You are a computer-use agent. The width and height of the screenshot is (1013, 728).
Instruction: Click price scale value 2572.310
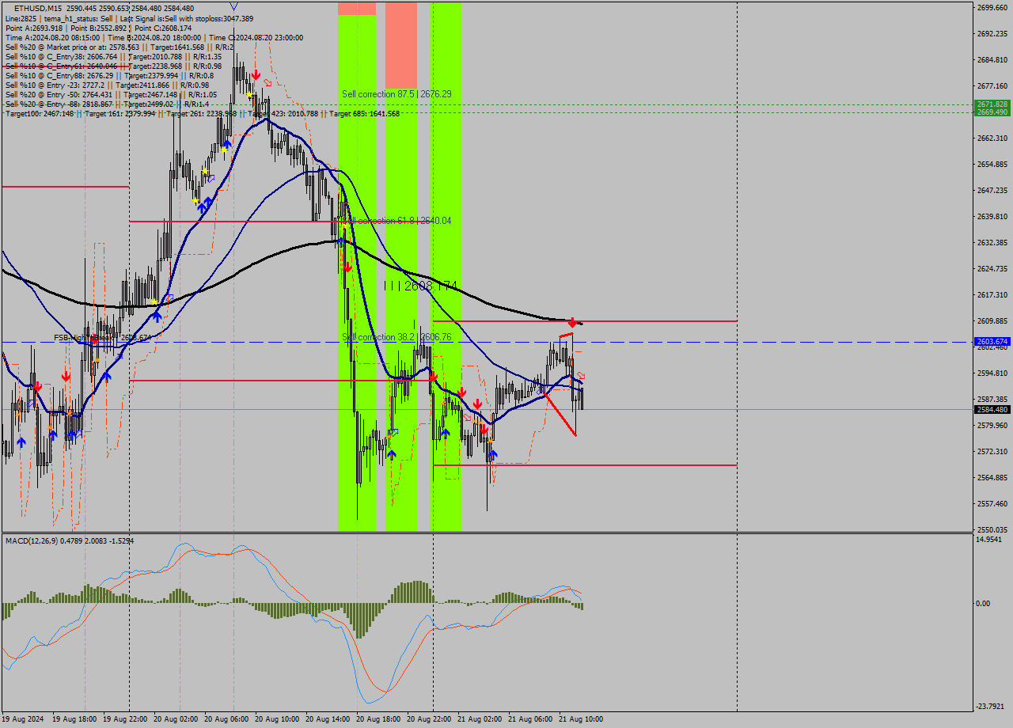(x=992, y=452)
